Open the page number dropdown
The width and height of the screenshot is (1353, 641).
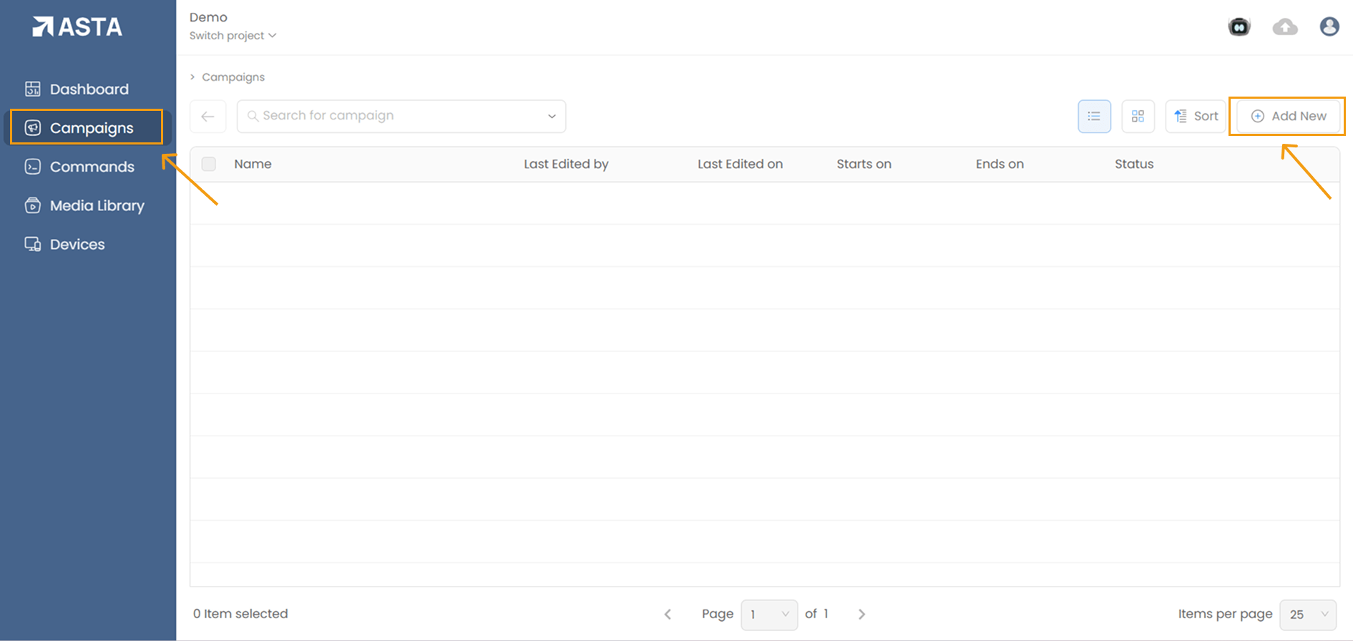point(769,614)
